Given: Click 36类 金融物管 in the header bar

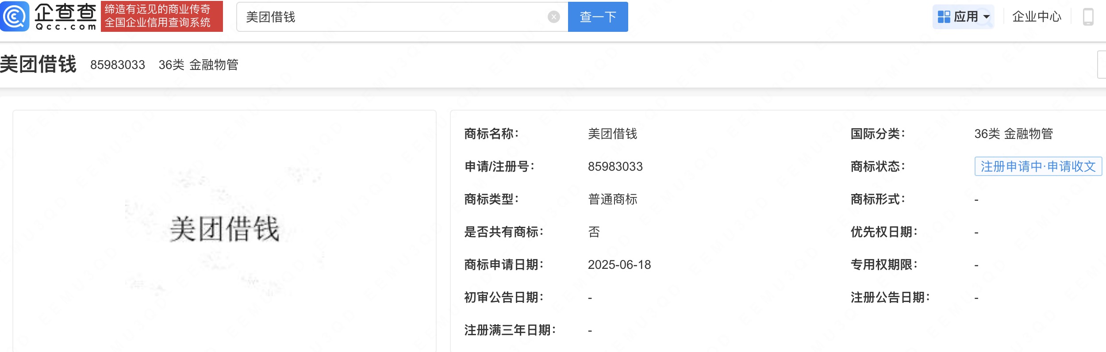Looking at the screenshot, I should pyautogui.click(x=198, y=65).
